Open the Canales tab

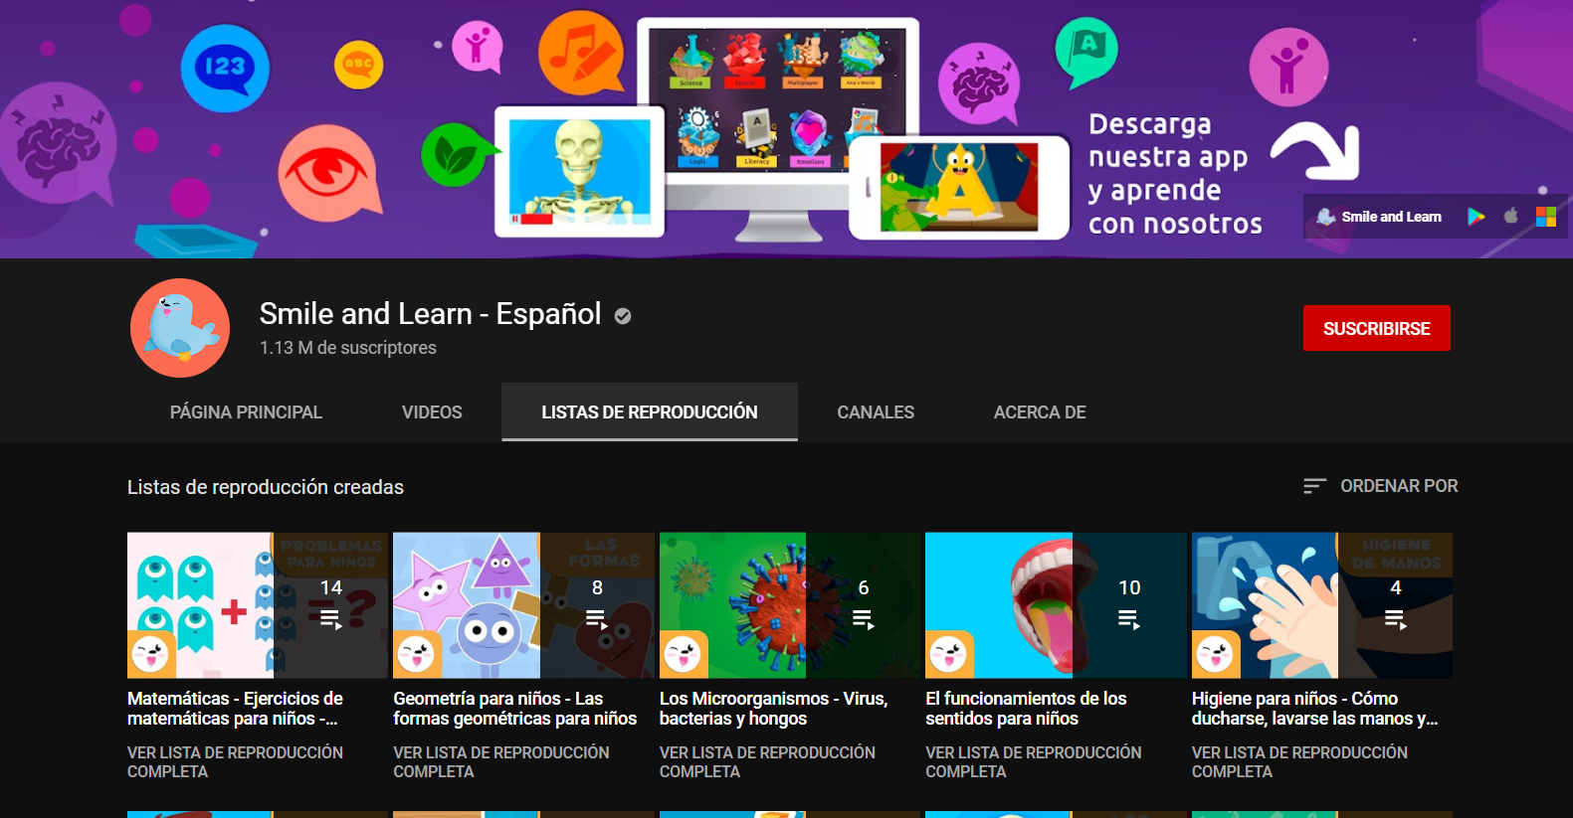click(x=876, y=411)
